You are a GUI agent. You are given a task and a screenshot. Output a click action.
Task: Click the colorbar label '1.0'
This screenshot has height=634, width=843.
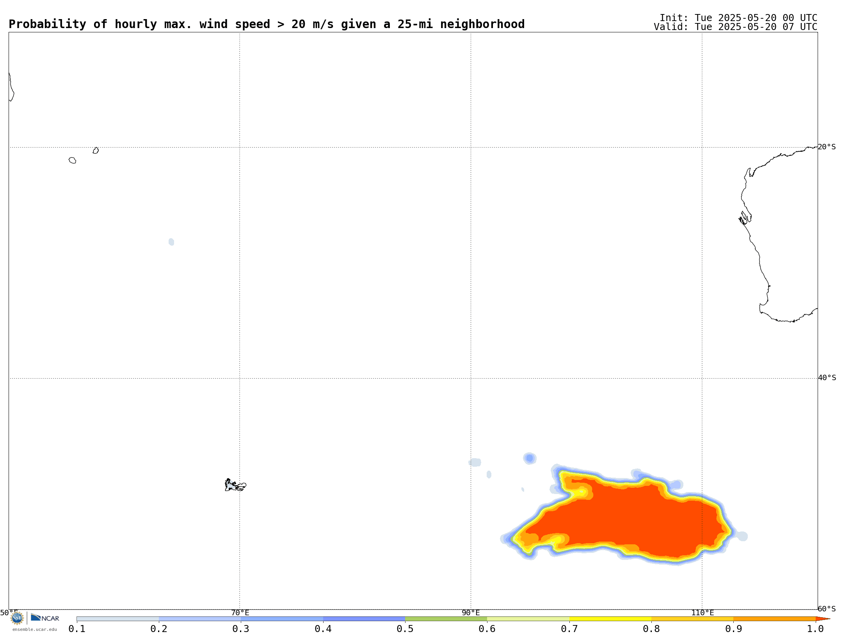[x=816, y=629]
